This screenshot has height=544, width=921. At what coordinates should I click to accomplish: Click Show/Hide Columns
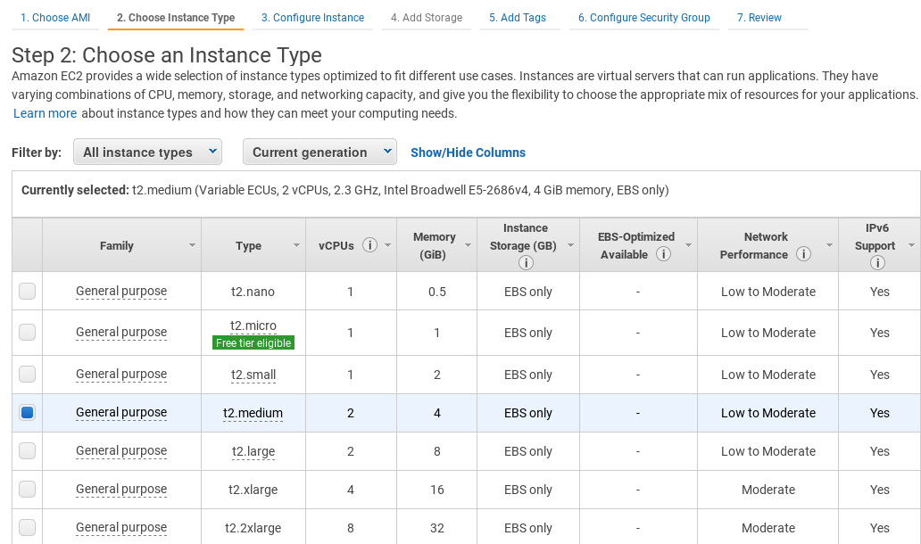[468, 152]
